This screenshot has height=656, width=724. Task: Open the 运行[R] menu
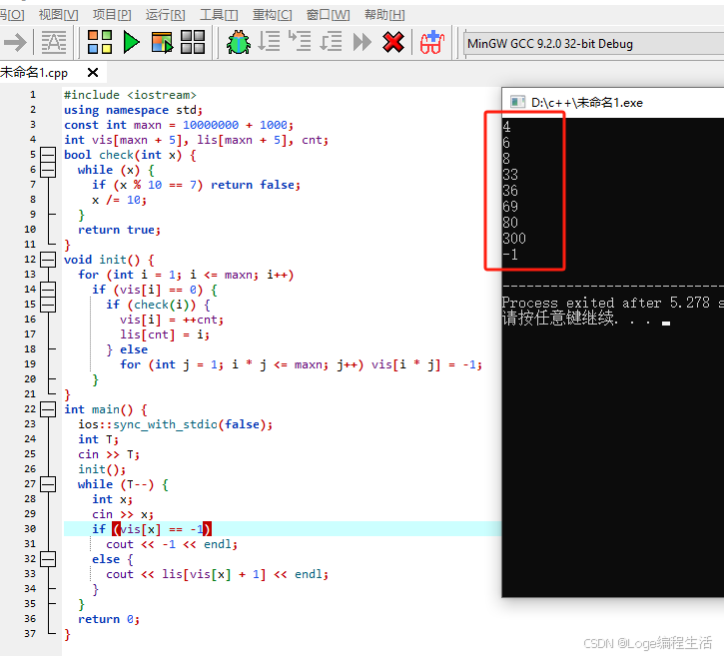coord(166,15)
